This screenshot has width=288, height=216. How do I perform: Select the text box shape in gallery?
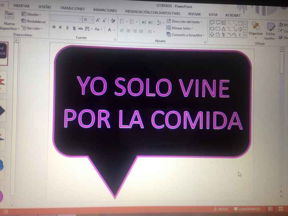[223, 23]
